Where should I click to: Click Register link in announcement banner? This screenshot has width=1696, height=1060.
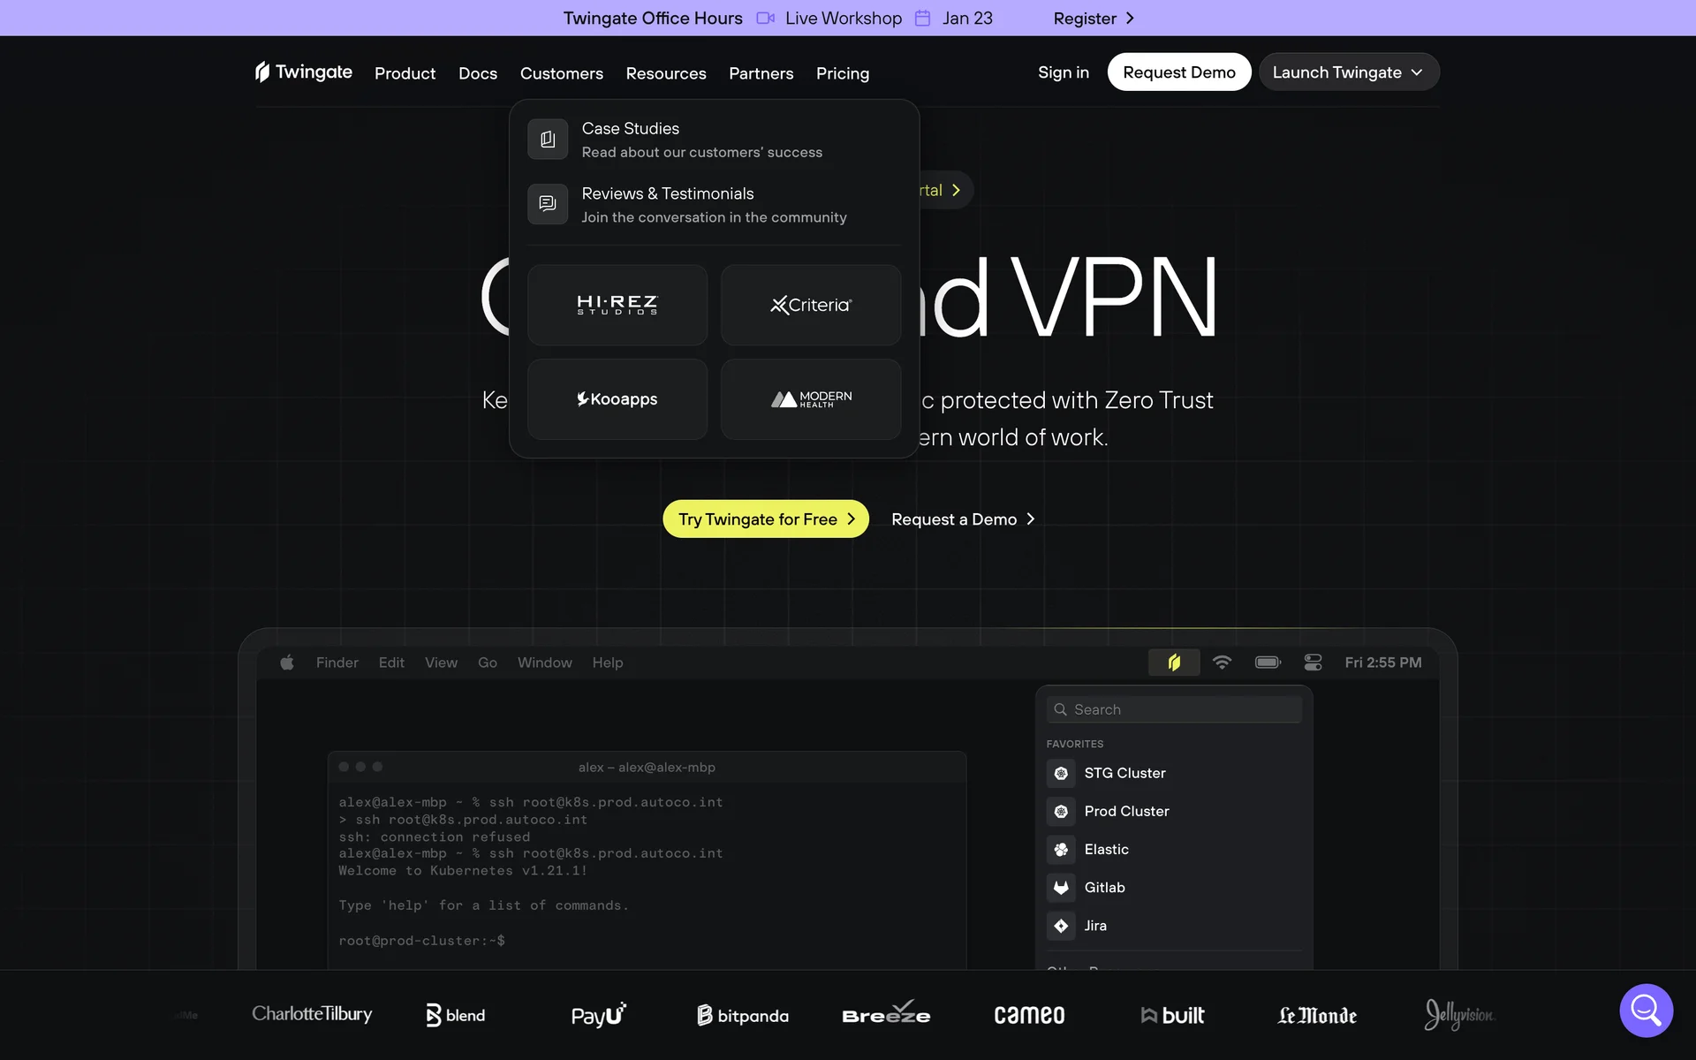click(1094, 19)
